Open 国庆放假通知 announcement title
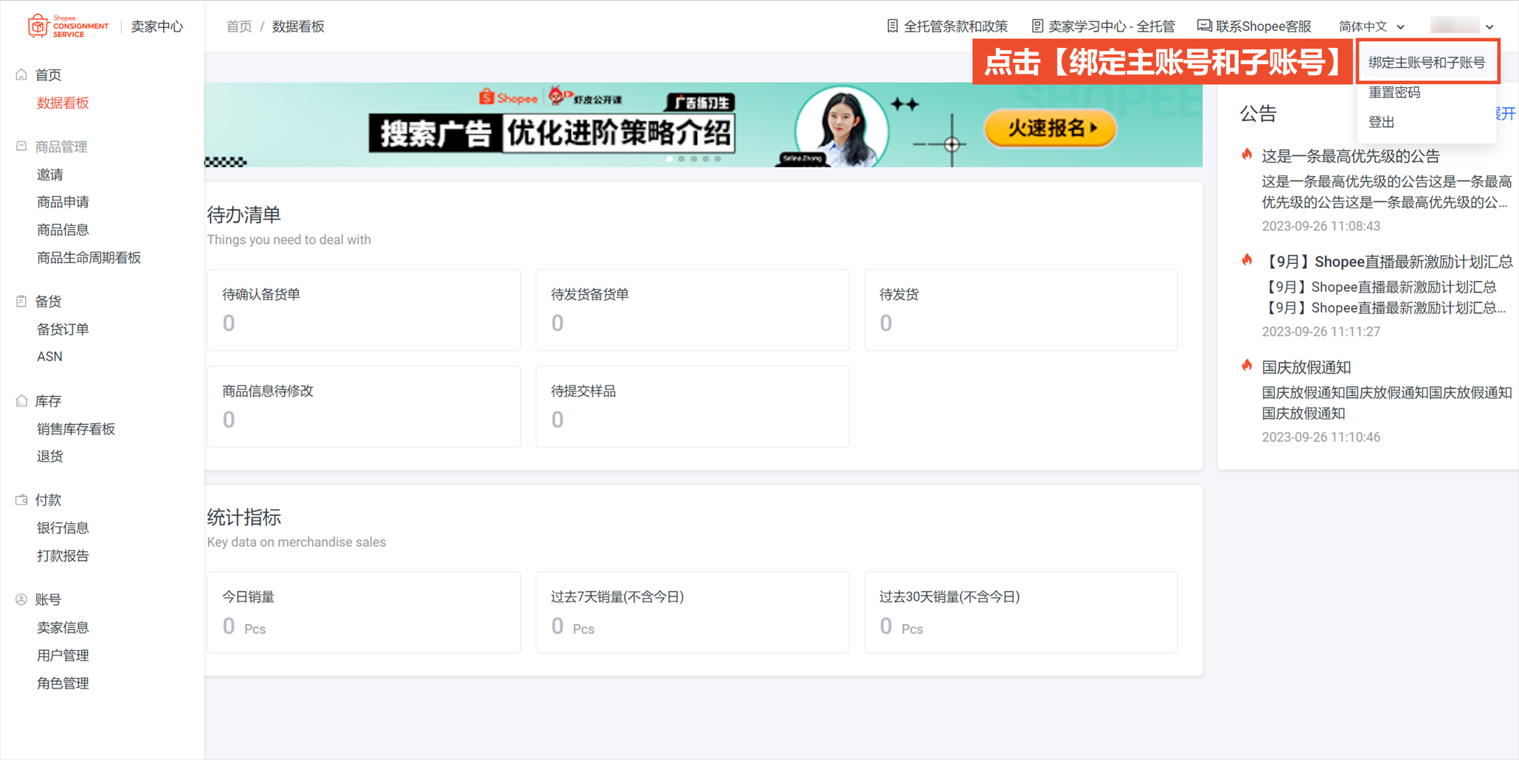1519x760 pixels. tap(1306, 366)
